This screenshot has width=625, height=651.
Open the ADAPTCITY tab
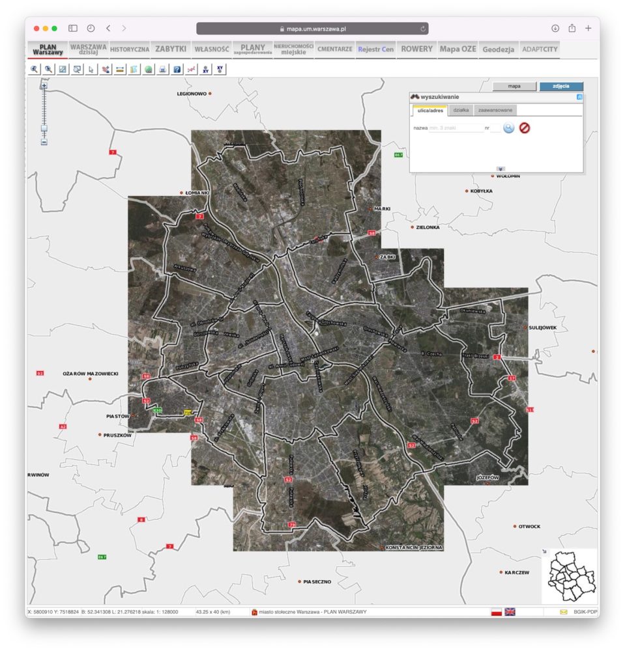(x=540, y=49)
